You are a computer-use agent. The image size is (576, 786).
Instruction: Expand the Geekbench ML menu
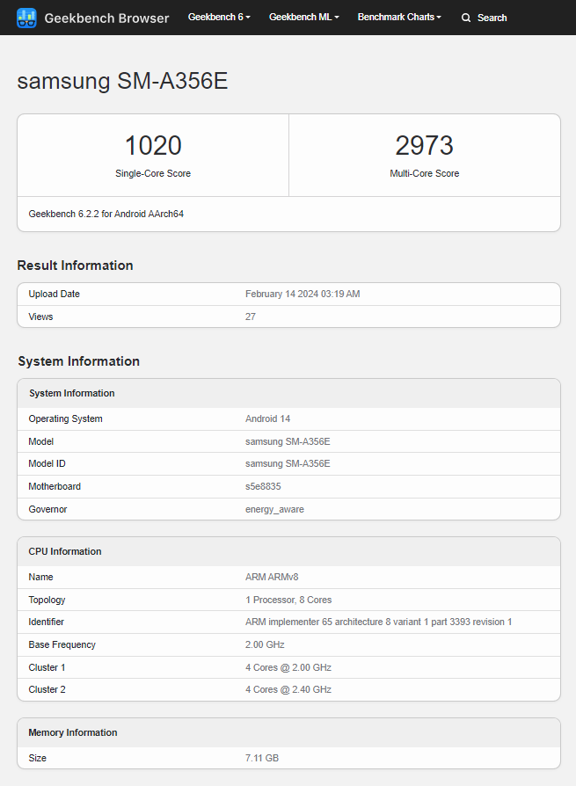click(x=303, y=17)
